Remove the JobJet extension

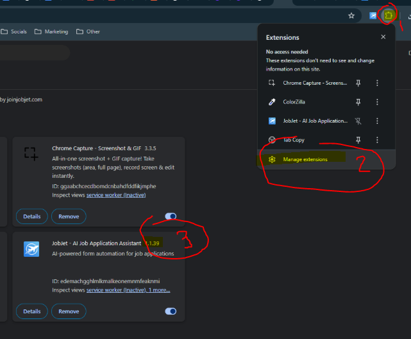click(x=69, y=311)
